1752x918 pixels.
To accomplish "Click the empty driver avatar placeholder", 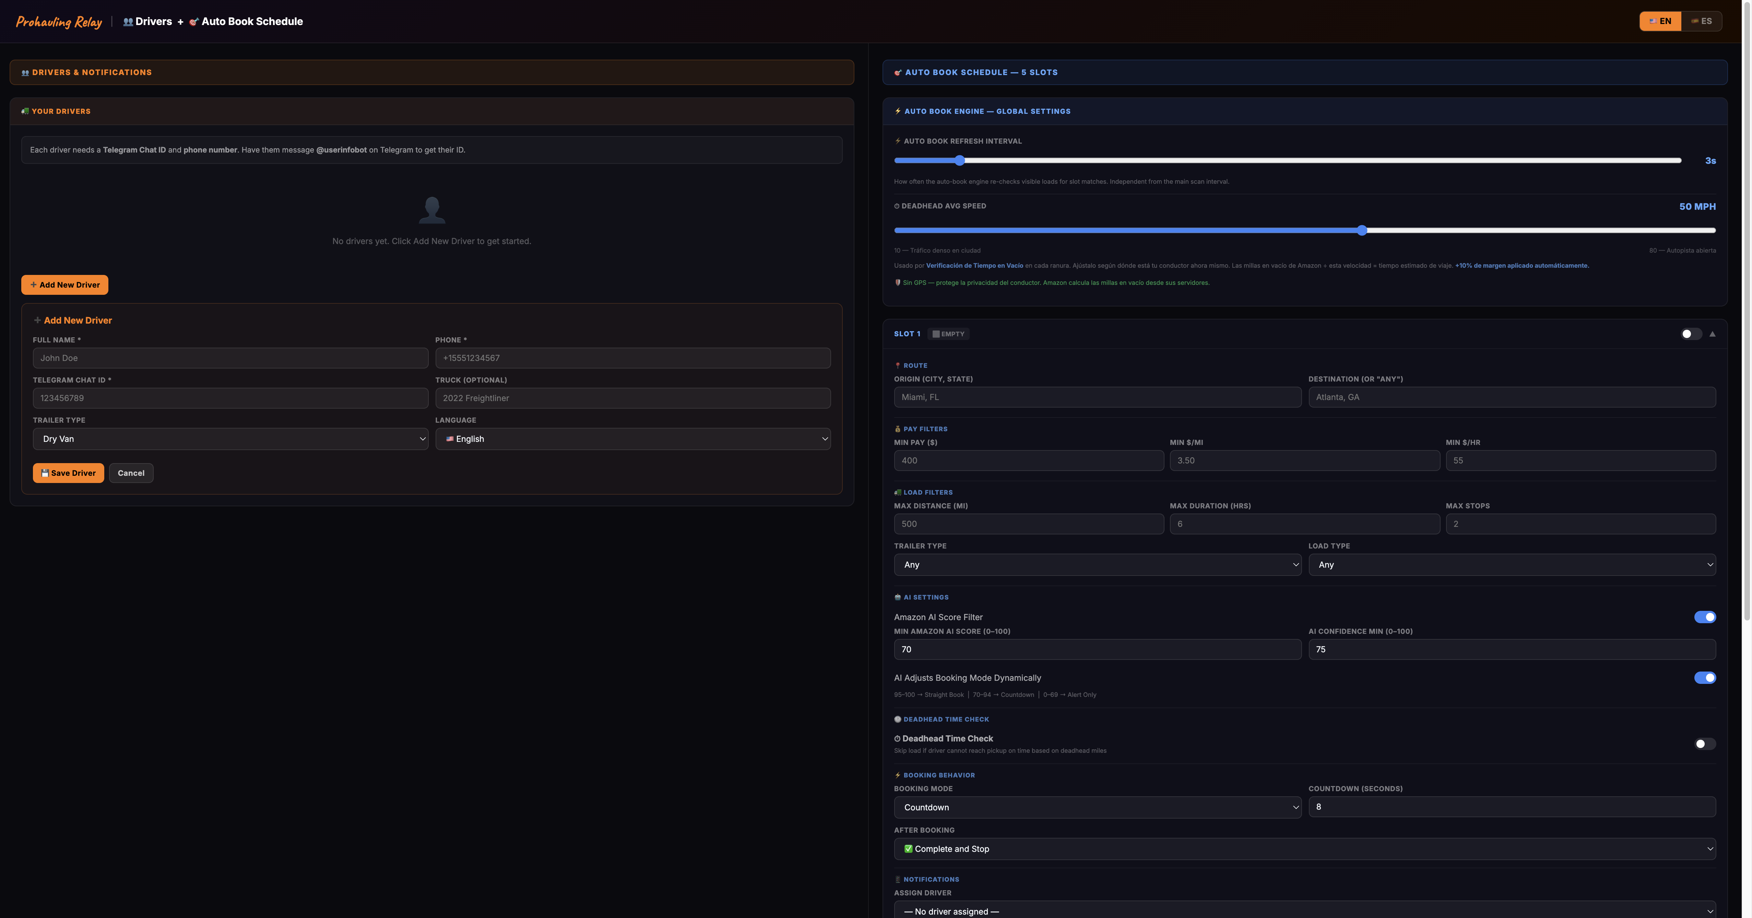I will coord(432,210).
